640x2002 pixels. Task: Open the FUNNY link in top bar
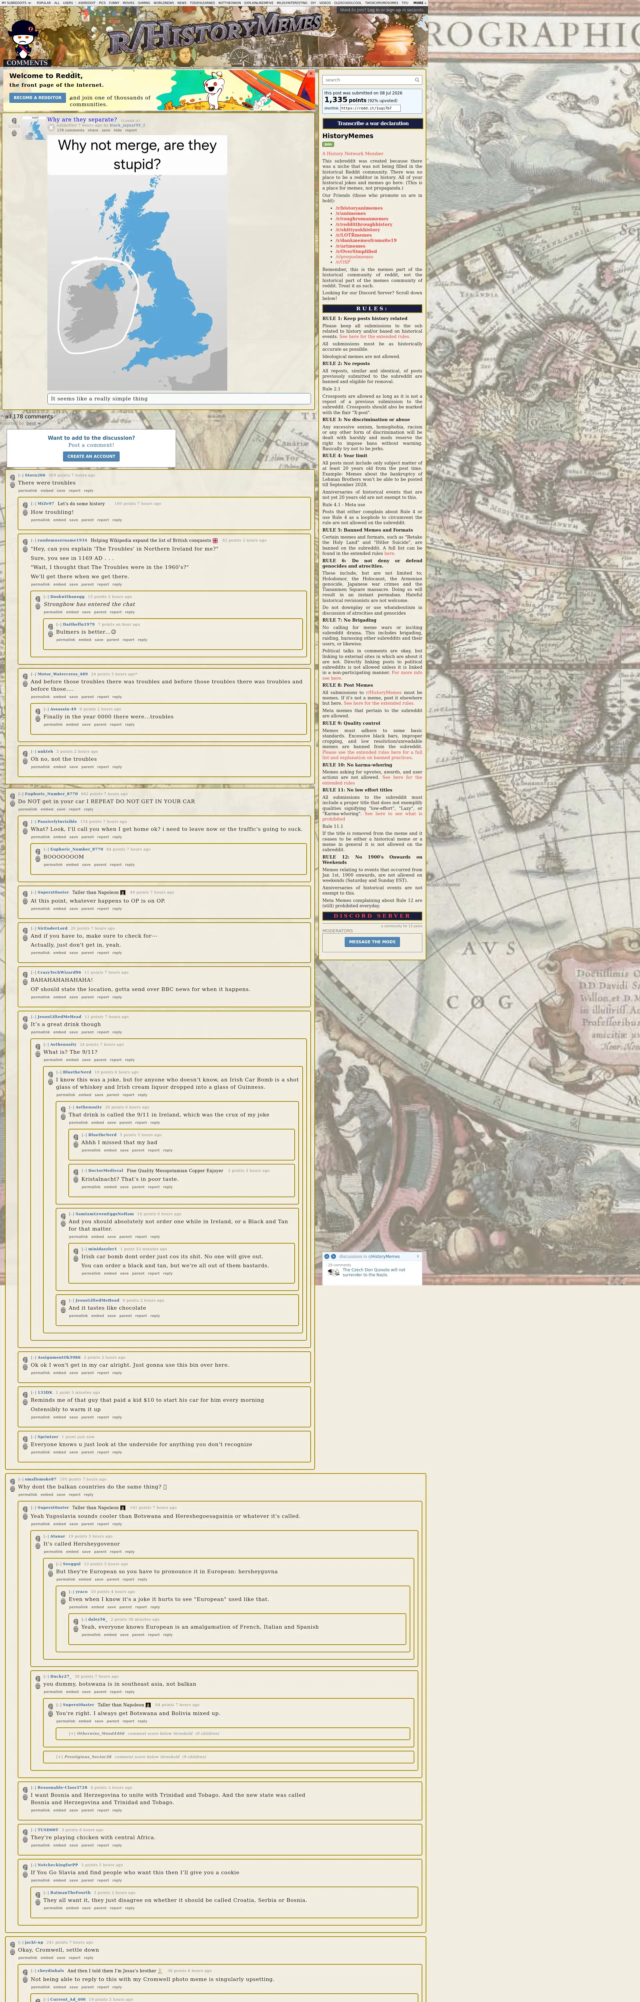(x=114, y=3)
